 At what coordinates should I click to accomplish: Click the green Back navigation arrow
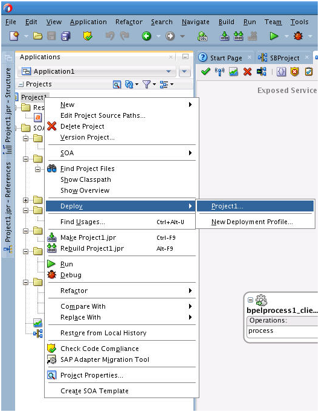146,36
